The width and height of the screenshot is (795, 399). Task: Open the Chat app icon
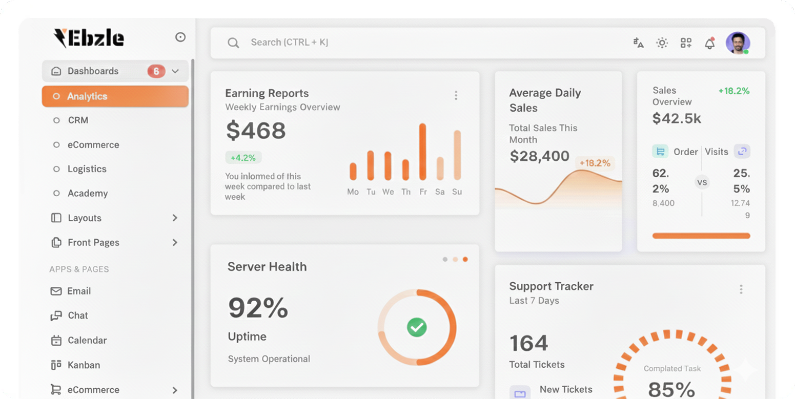[x=56, y=316]
